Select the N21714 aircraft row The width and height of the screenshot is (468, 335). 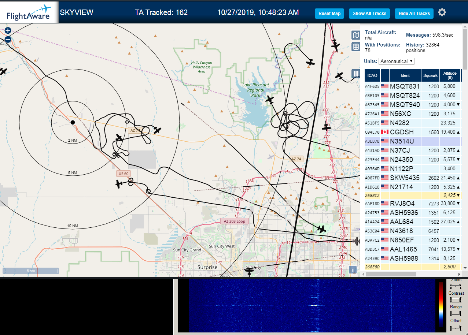tap(413, 187)
